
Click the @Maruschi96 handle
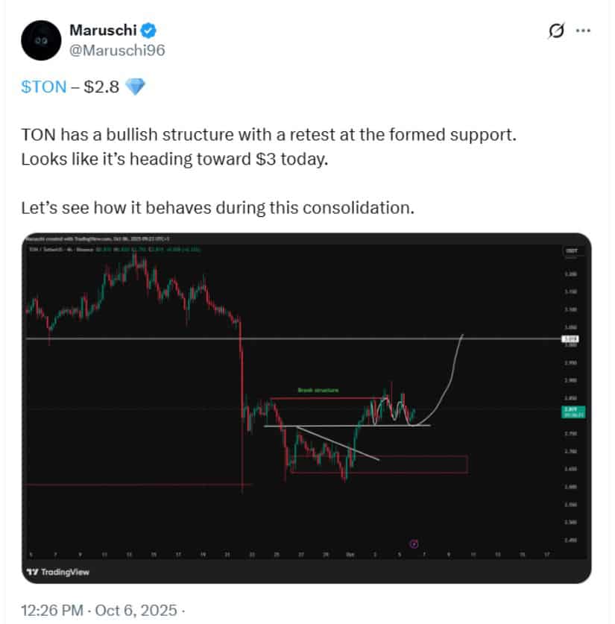(116, 49)
